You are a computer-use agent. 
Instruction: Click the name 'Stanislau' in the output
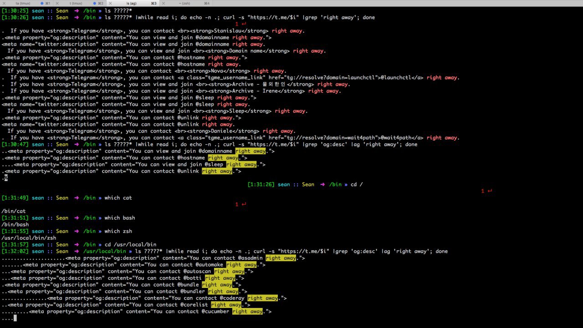coord(227,31)
